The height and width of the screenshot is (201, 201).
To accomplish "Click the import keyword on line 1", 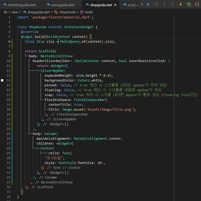I will 23,17.
